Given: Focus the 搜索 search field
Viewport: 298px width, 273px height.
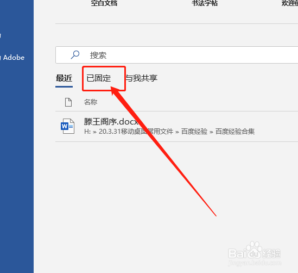Looking at the screenshot, I should (x=177, y=55).
